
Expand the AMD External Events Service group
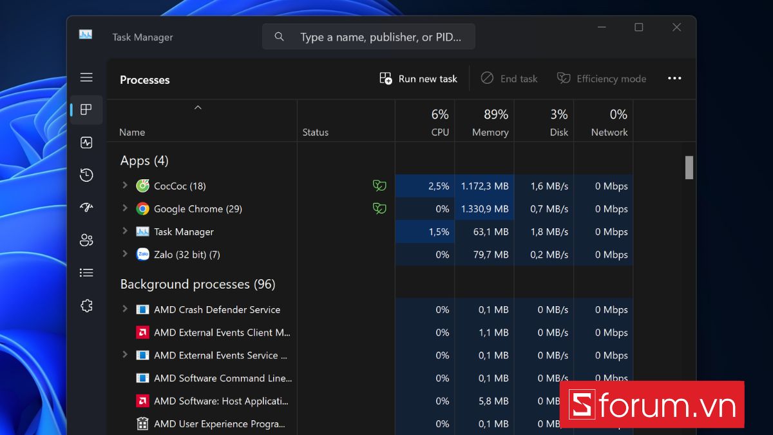[x=125, y=354]
